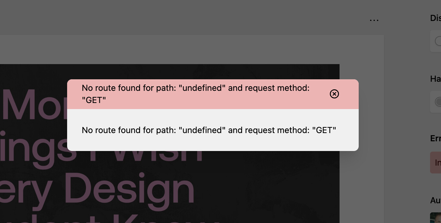Dismiss the error with the circled X icon
The height and width of the screenshot is (223, 441).
(334, 94)
